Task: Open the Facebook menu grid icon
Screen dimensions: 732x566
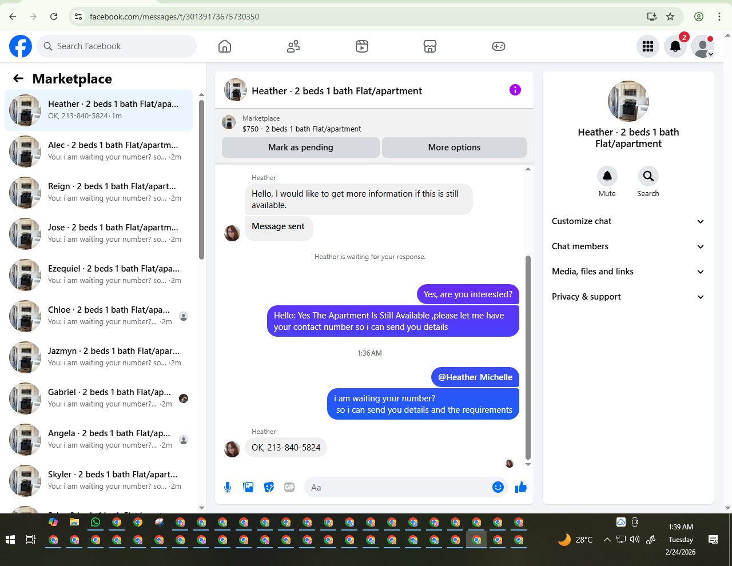Action: pyautogui.click(x=648, y=46)
